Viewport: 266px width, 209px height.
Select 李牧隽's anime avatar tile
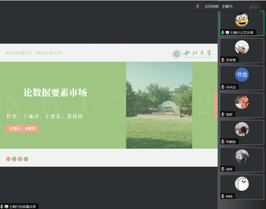[x=242, y=47]
